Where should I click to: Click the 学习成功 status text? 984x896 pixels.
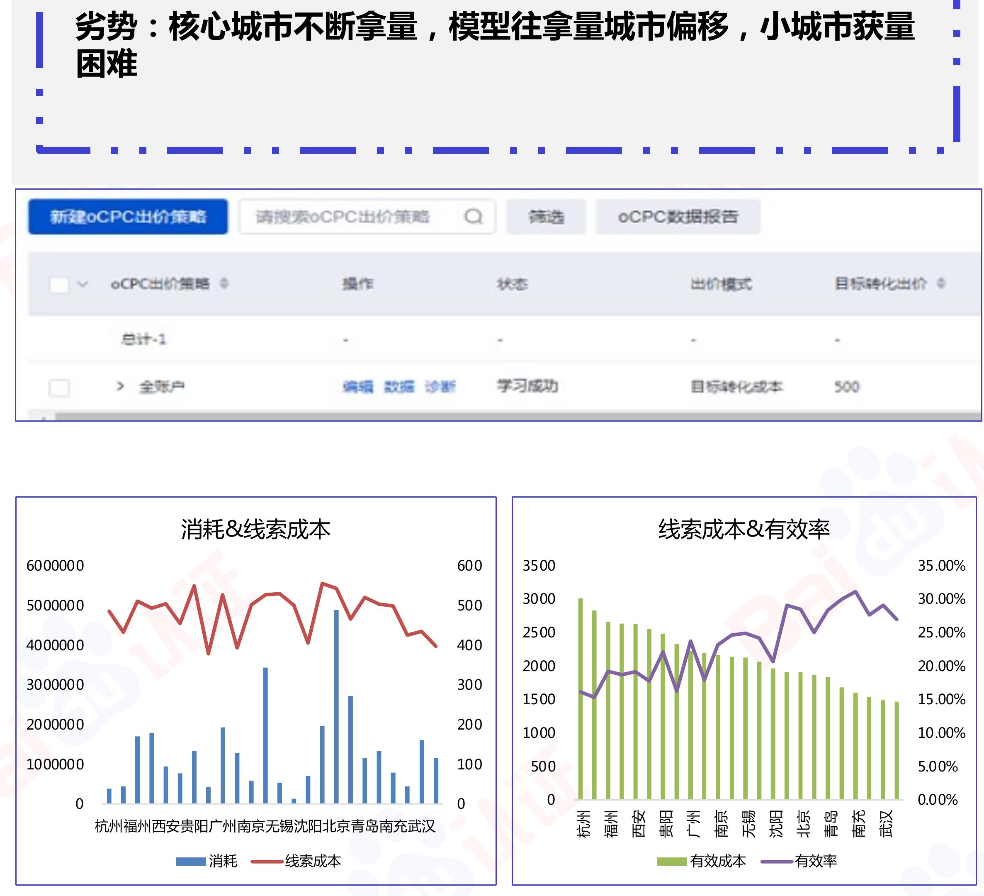[x=527, y=386]
